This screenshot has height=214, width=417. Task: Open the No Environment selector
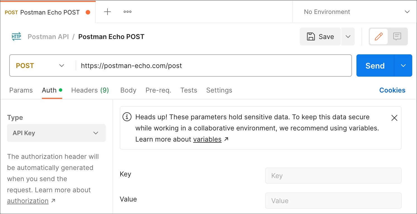pos(354,12)
